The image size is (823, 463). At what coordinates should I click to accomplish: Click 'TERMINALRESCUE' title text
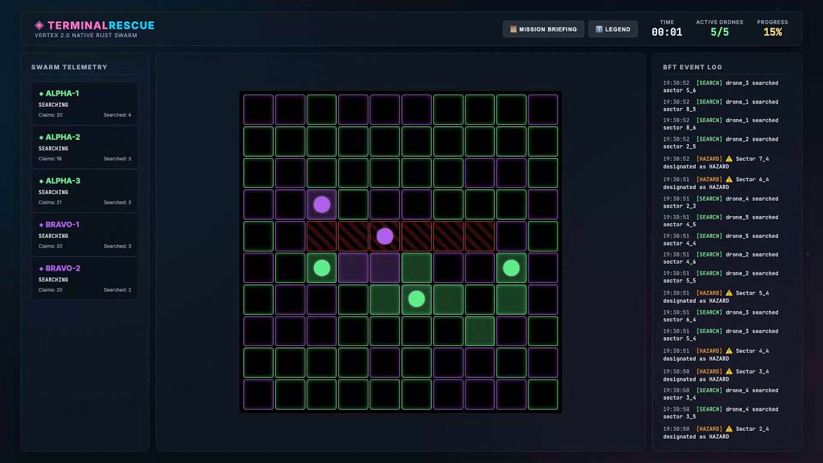pos(101,26)
